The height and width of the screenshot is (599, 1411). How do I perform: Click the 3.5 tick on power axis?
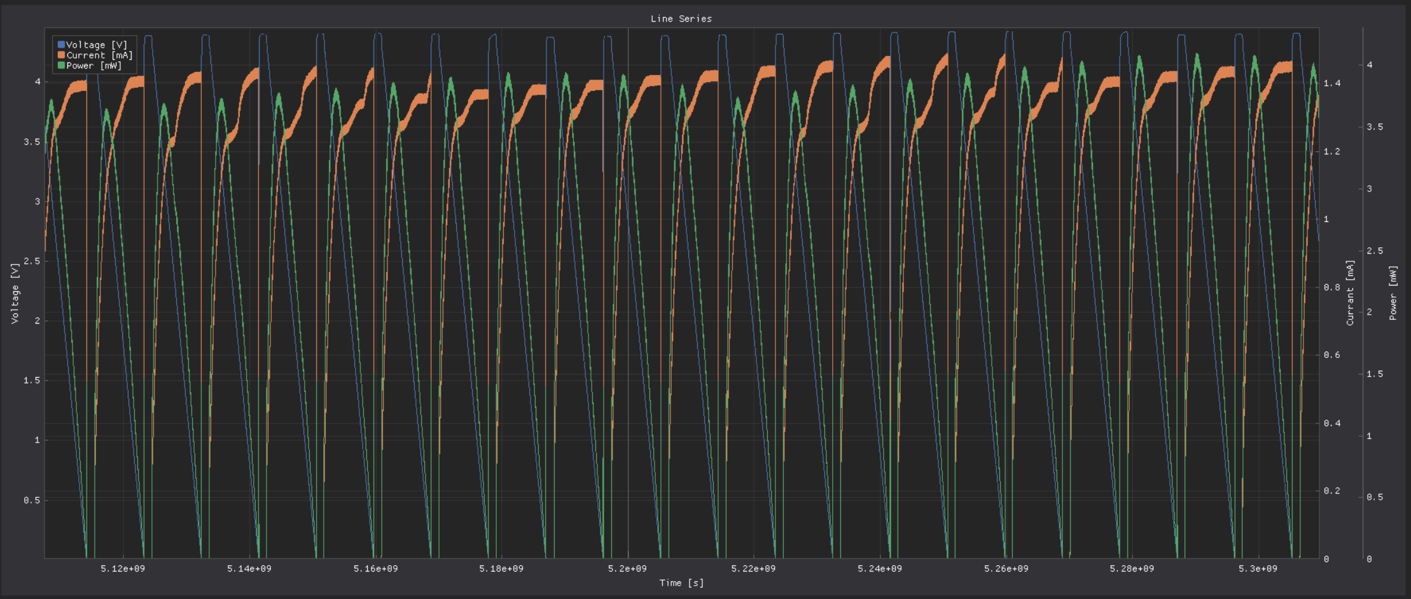(x=1375, y=127)
